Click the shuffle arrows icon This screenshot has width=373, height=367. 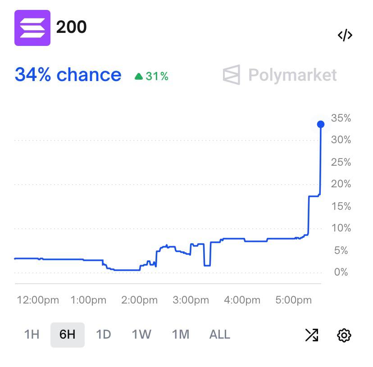pos(312,335)
